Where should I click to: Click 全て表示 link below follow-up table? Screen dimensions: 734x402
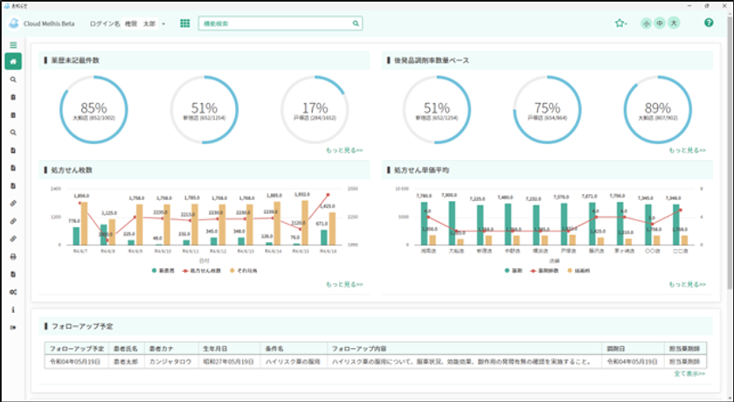[689, 374]
